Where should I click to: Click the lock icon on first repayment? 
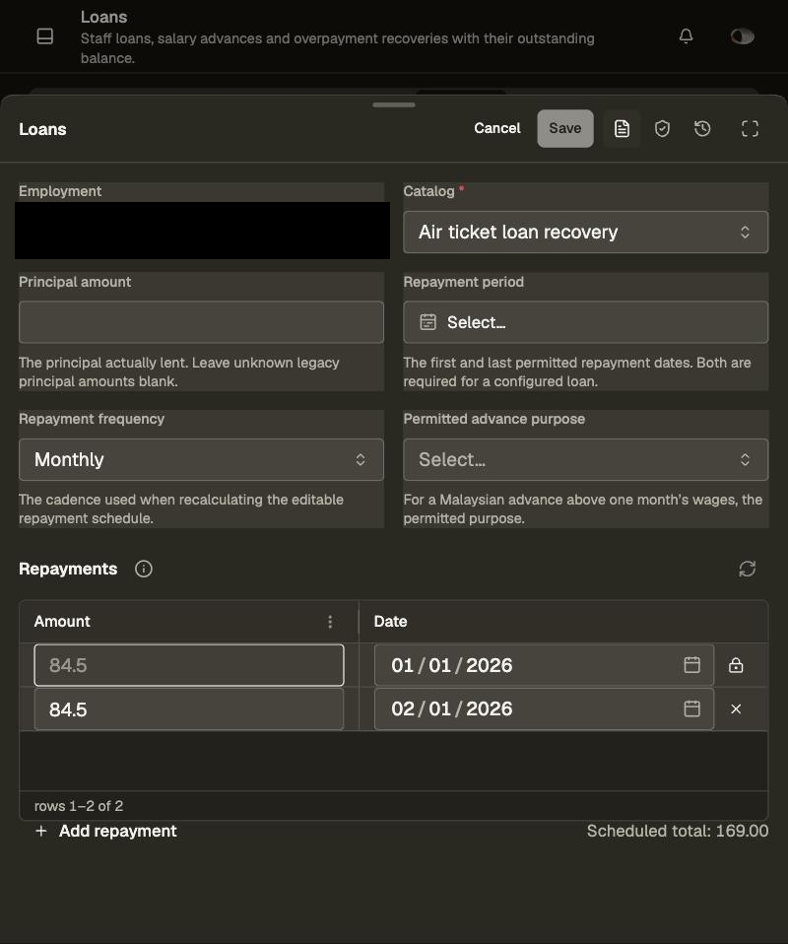(736, 665)
